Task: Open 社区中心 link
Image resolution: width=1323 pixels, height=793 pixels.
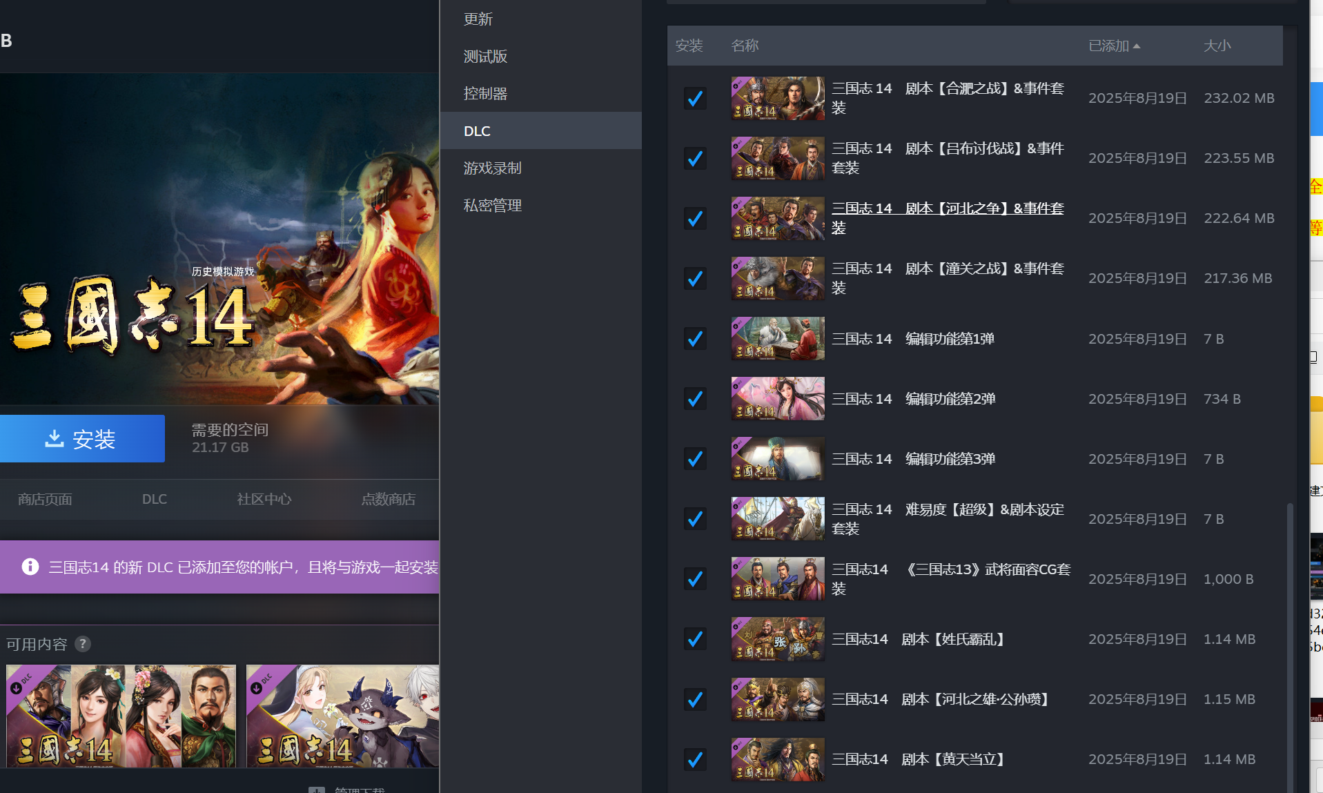Action: [x=264, y=499]
